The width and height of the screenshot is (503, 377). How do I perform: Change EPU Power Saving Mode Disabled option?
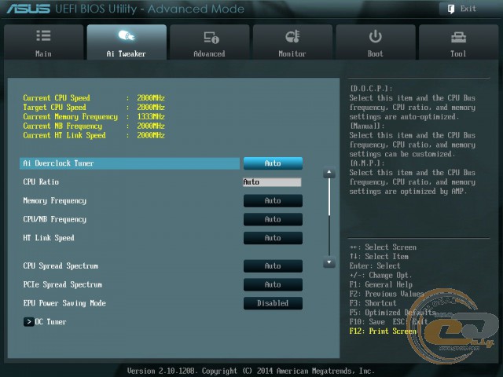273,303
